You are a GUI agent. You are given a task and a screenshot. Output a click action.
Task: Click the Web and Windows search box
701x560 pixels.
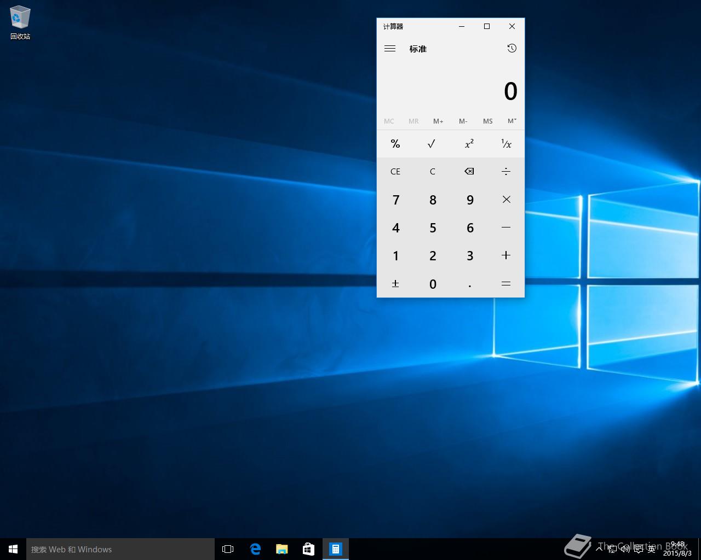click(x=120, y=549)
